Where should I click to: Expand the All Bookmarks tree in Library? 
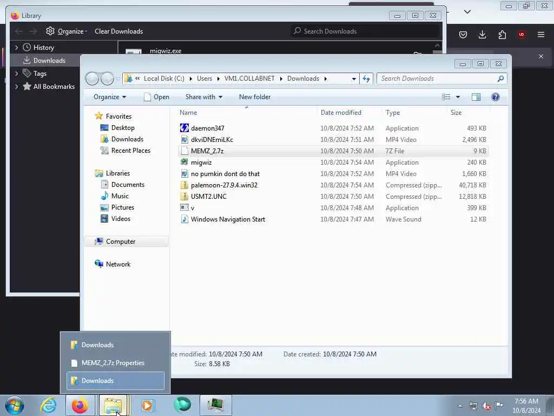(x=16, y=87)
